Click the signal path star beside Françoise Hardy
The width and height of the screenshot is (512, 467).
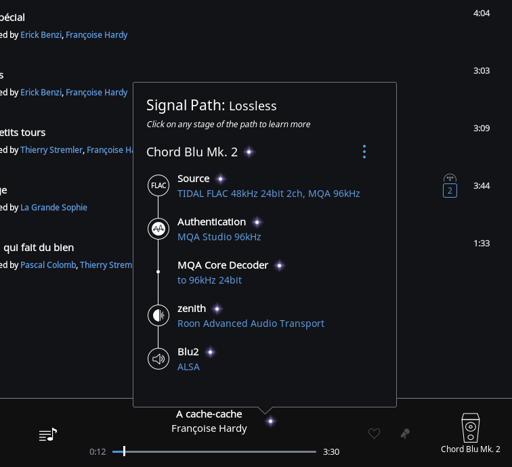click(x=270, y=422)
